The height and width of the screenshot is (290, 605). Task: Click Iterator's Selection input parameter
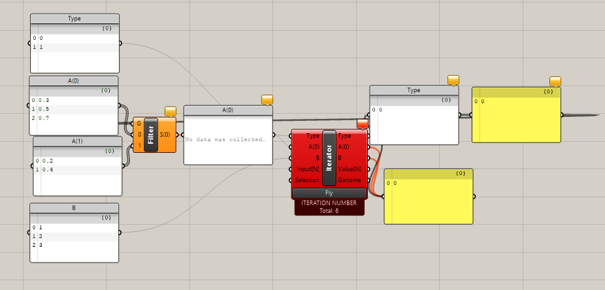click(x=307, y=180)
